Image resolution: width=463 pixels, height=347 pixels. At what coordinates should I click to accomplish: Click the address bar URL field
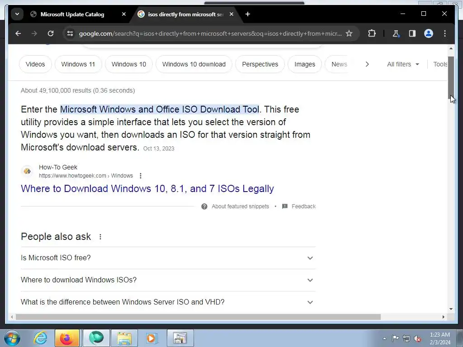coord(210,33)
